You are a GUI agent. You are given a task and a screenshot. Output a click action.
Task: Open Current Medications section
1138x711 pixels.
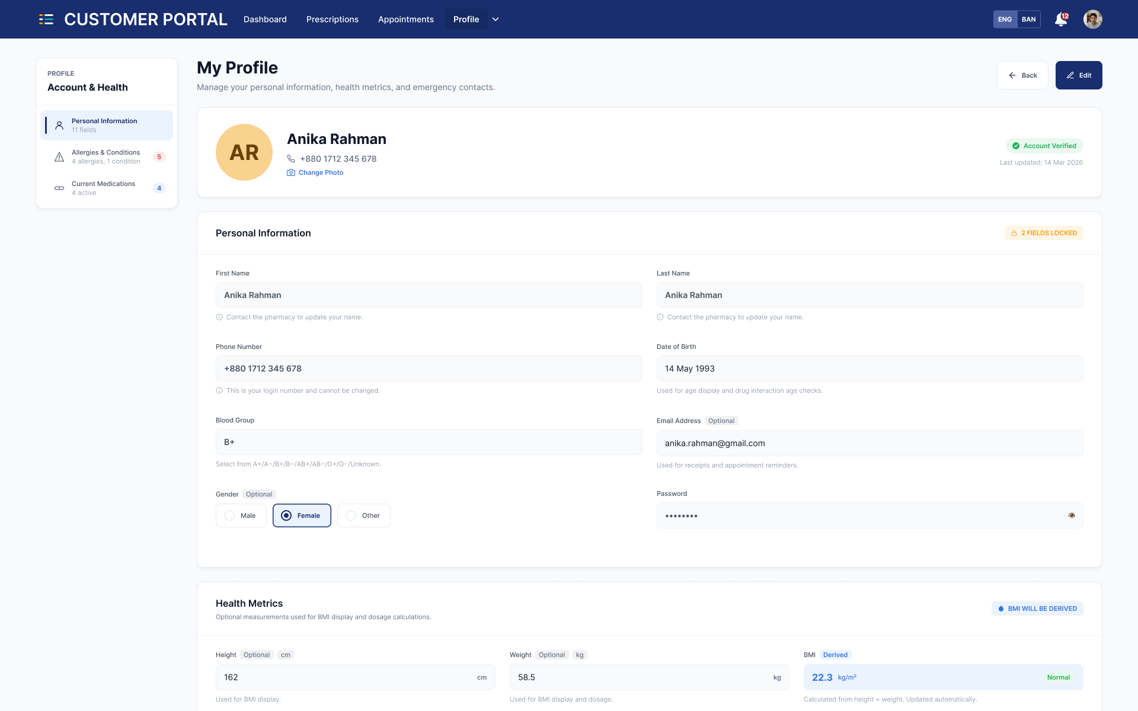(x=107, y=188)
